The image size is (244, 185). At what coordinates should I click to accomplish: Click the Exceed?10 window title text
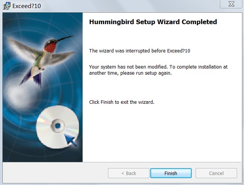click(x=27, y=6)
